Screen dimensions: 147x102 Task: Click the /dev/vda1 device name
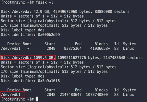pyautogui.click(x=11, y=49)
